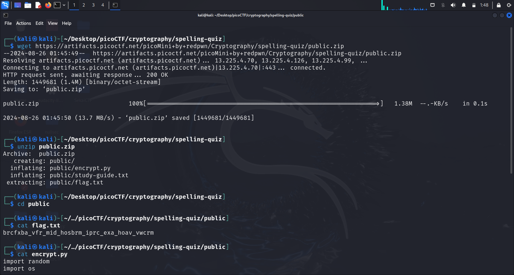
Task: Open the notifications bell
Action: 463,5
